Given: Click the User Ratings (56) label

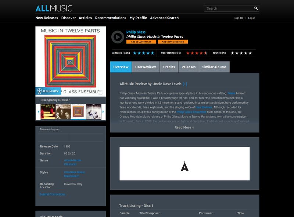Looking at the screenshot, I should click(x=171, y=53).
